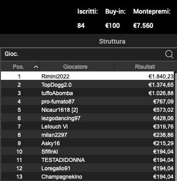
Task: Click the results list vertical scrollbar
Action: point(176,126)
